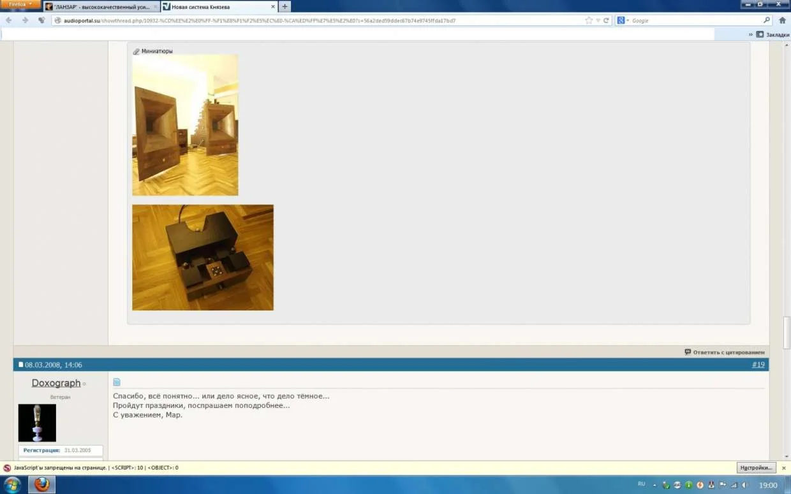This screenshot has width=791, height=494.
Task: Click the Firefox taskbar icon
Action: pos(41,484)
